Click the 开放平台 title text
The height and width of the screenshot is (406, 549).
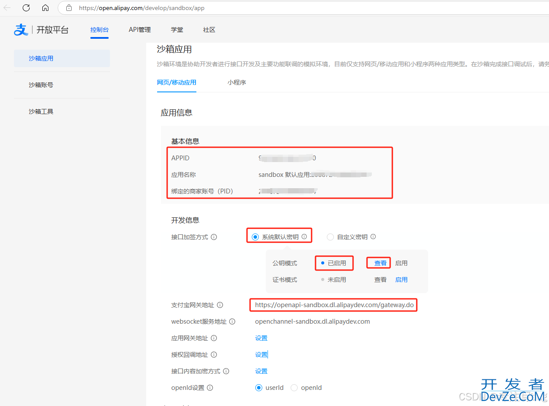pos(52,30)
